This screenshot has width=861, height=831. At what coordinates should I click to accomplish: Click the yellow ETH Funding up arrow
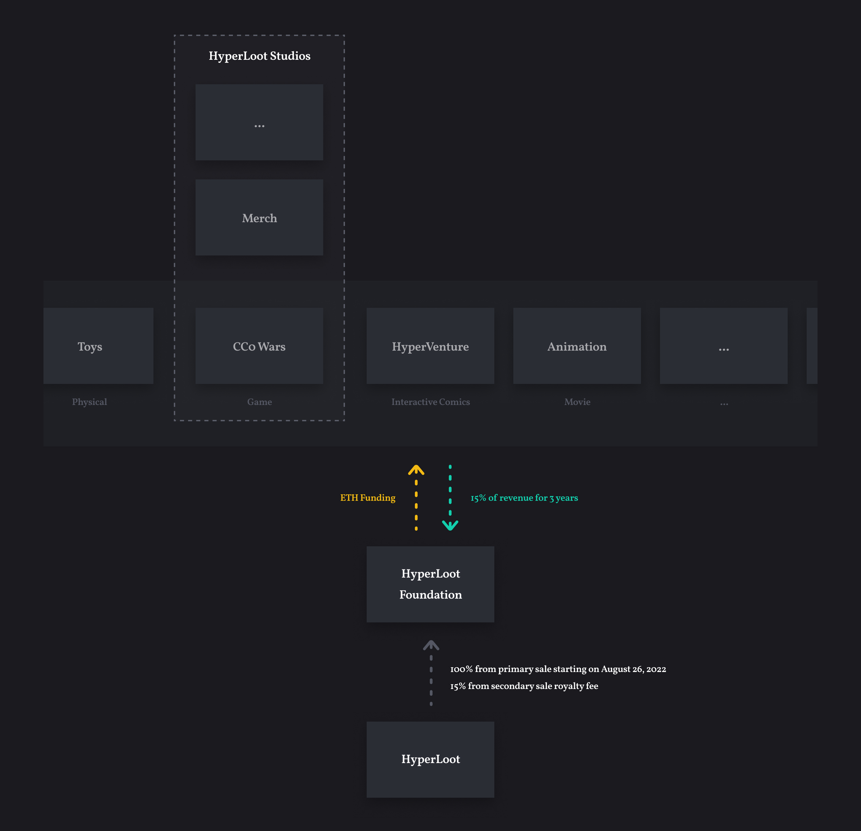pos(416,497)
